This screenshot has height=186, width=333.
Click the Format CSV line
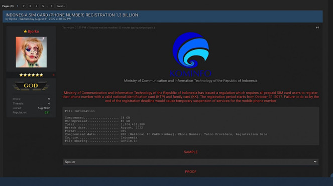click(95, 131)
